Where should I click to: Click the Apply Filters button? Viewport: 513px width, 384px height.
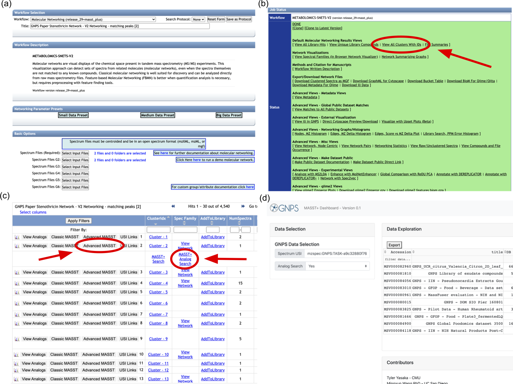coord(79,221)
